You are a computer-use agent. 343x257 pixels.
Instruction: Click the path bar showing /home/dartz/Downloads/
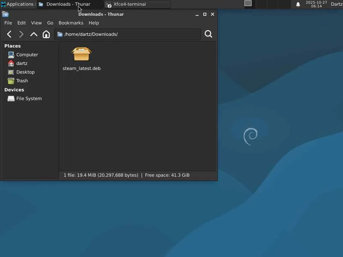click(x=128, y=34)
